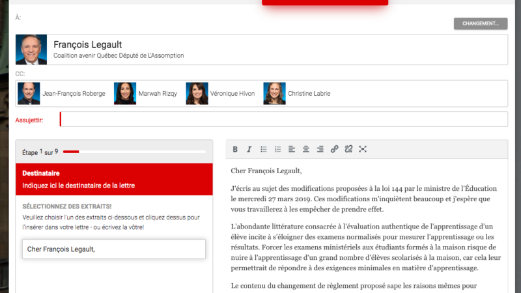Viewport: 521px width, 293px height.
Task: Align text to the left
Action: click(292, 149)
